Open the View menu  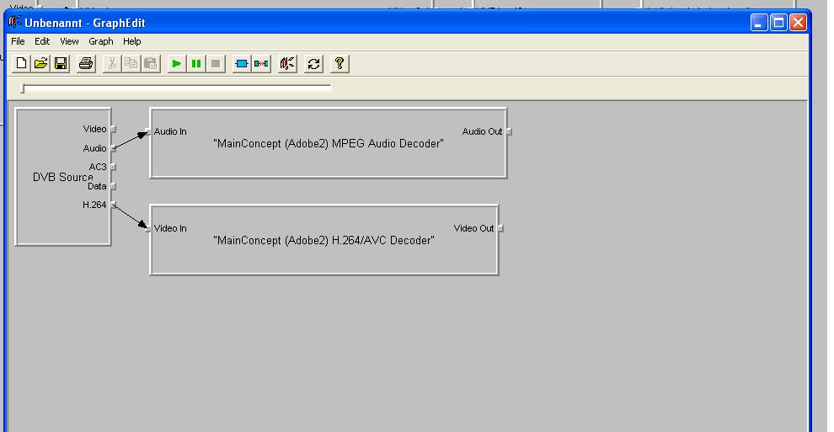point(69,41)
